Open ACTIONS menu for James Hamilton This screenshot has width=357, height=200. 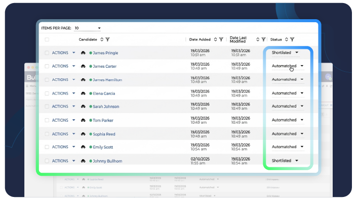coord(63,80)
